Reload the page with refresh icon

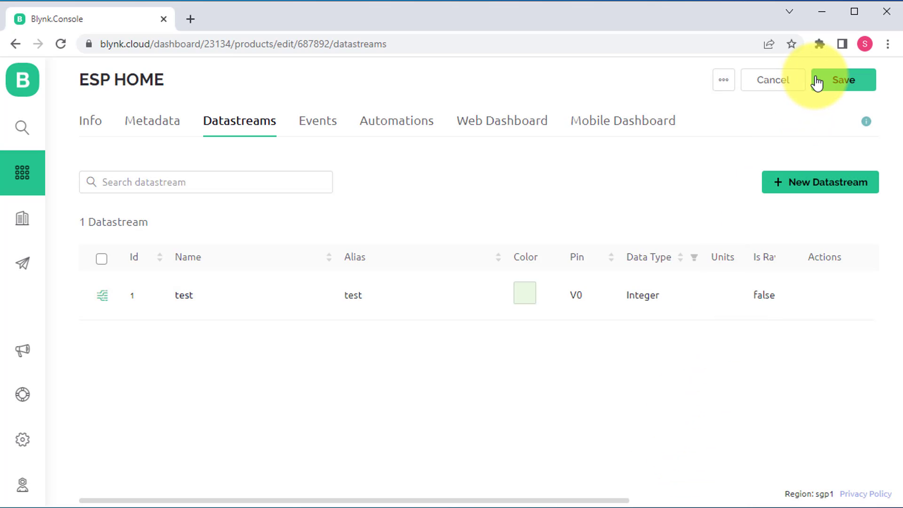tap(61, 44)
